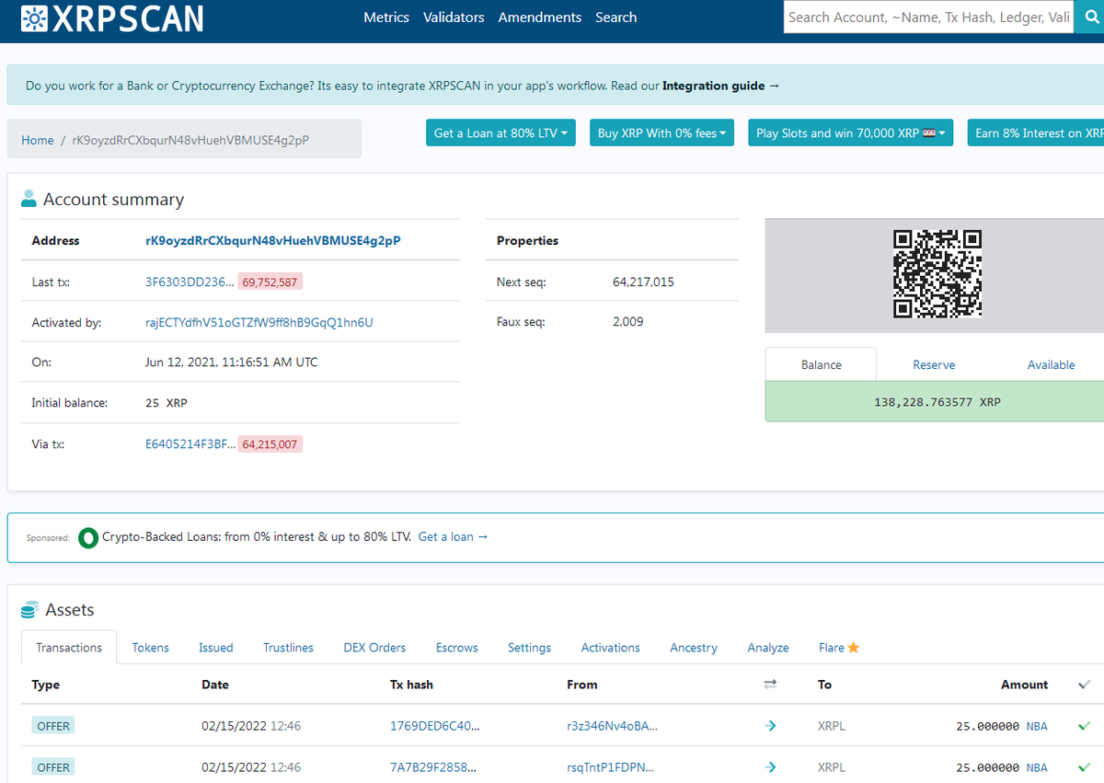
Task: Switch to the Activations tab
Action: (611, 648)
